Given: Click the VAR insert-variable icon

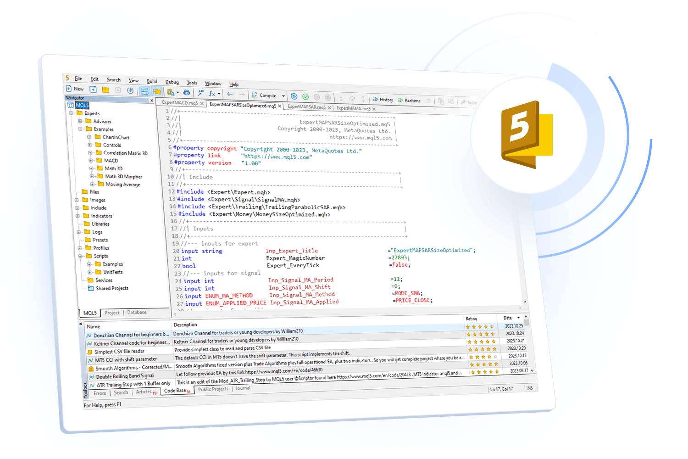Looking at the screenshot, I should (200, 93).
